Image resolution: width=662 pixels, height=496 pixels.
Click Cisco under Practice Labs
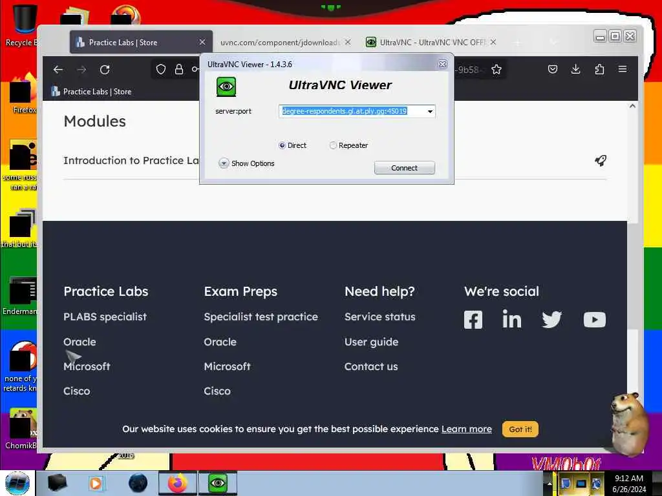pyautogui.click(x=77, y=391)
